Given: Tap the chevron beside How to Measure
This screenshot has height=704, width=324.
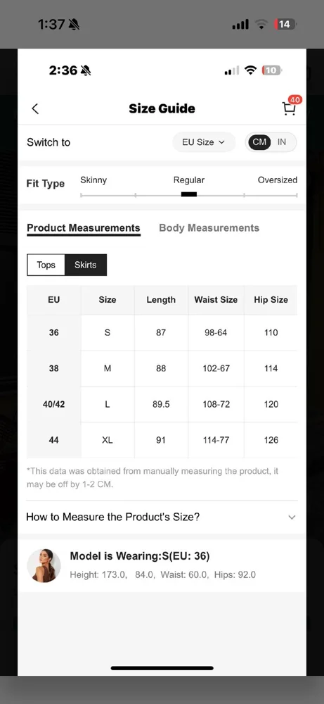Looking at the screenshot, I should tap(292, 517).
